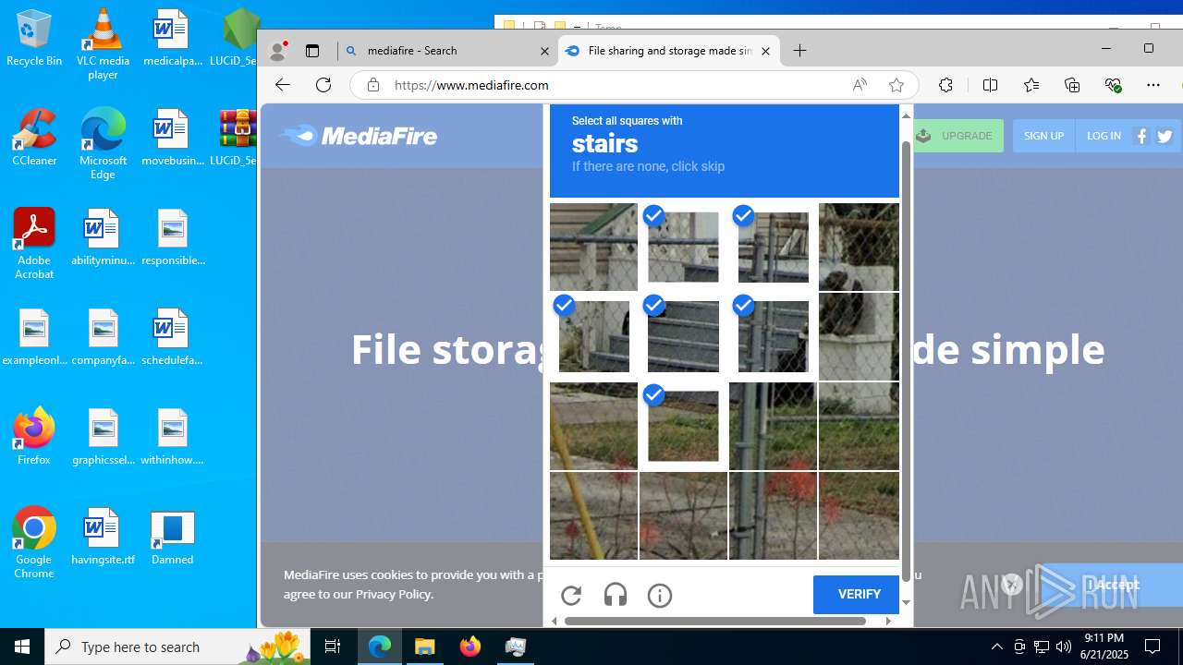Click the captcha horizontal scrollbar

714,621
